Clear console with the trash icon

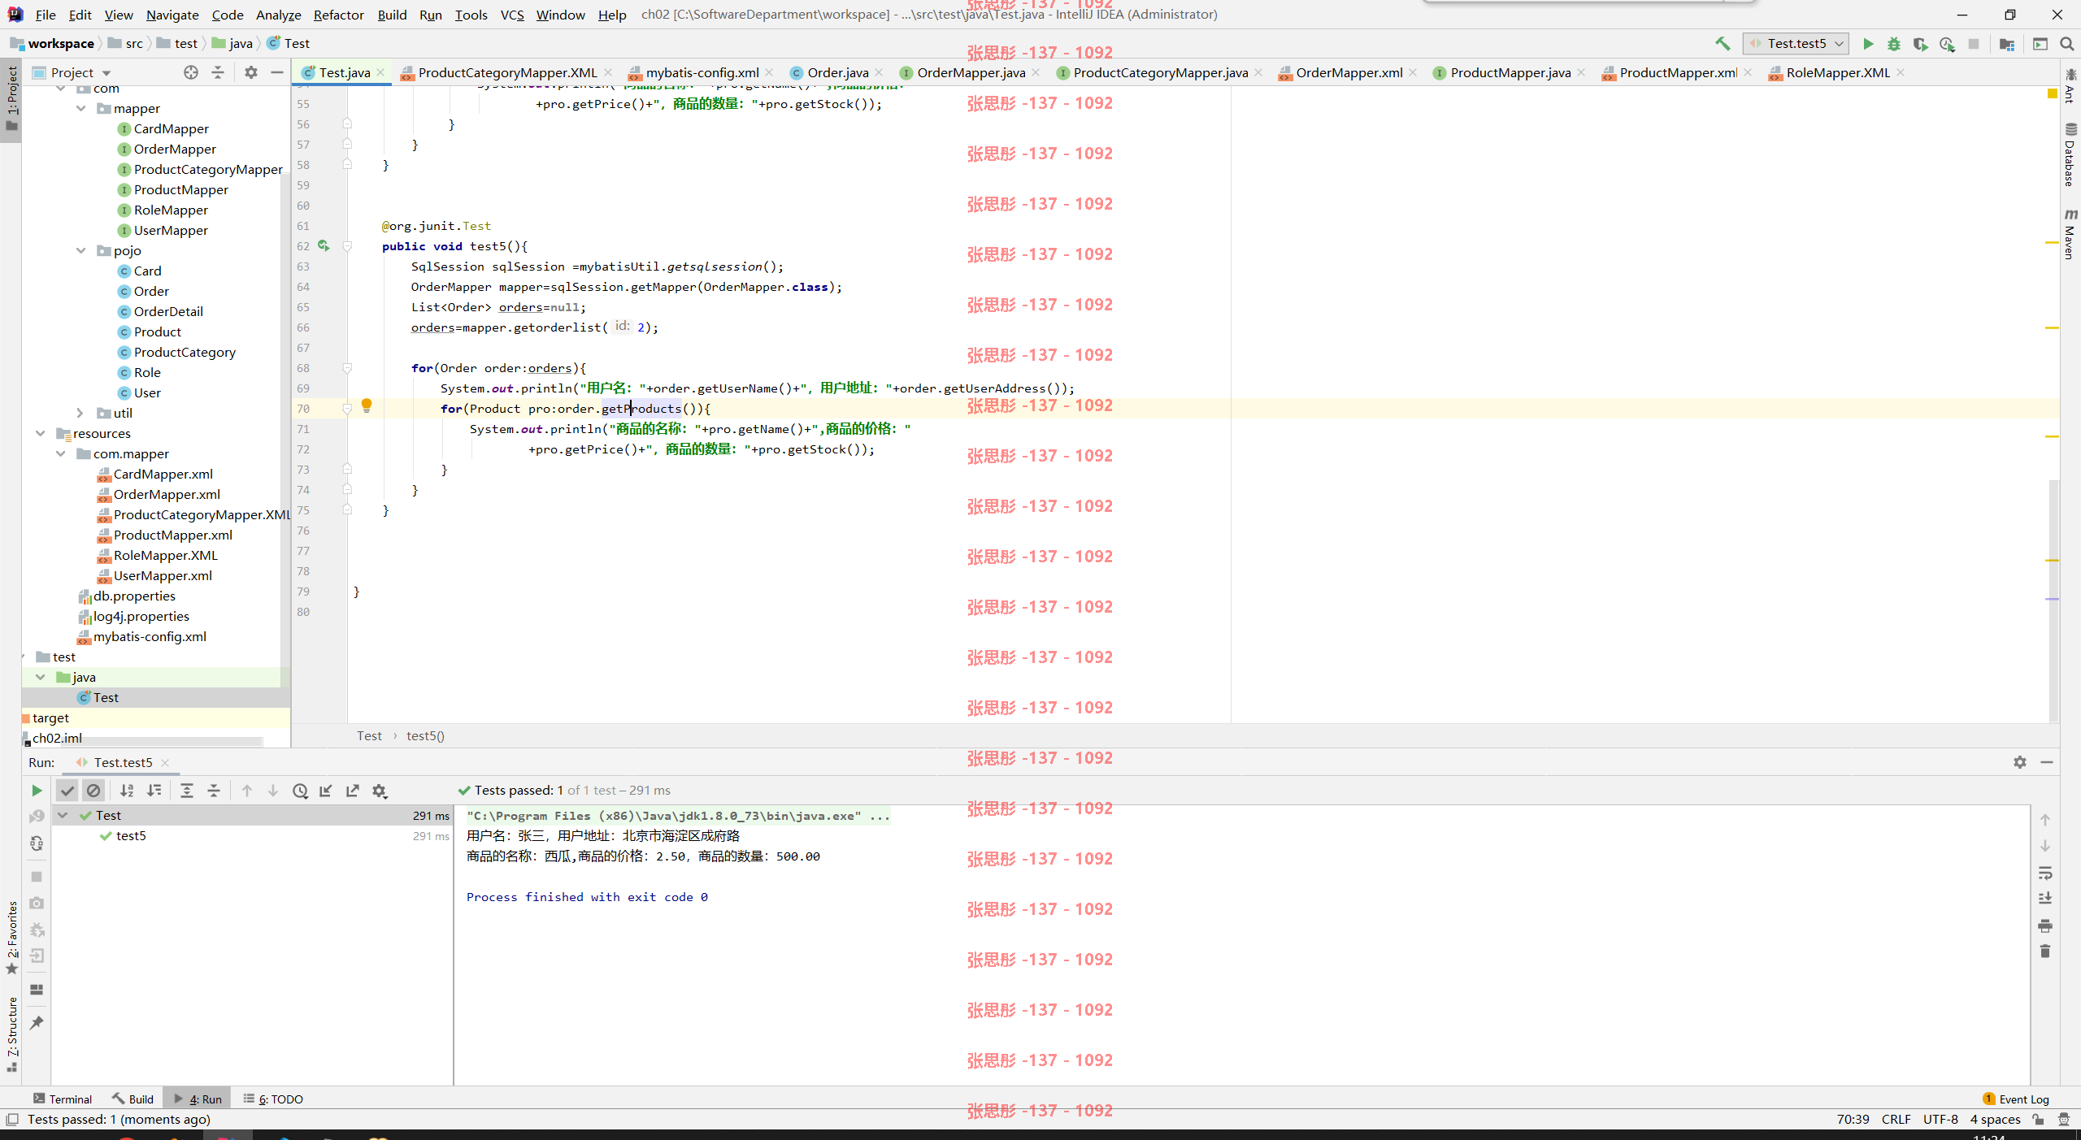(2045, 951)
